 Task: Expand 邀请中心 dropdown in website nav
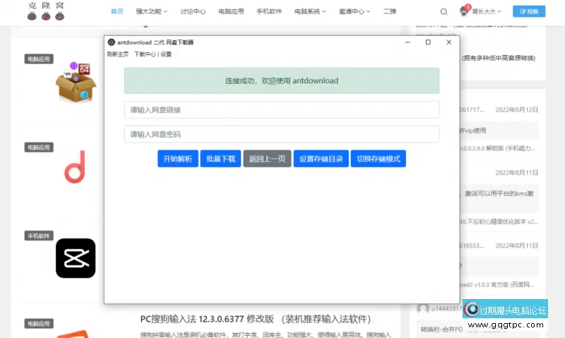(355, 11)
